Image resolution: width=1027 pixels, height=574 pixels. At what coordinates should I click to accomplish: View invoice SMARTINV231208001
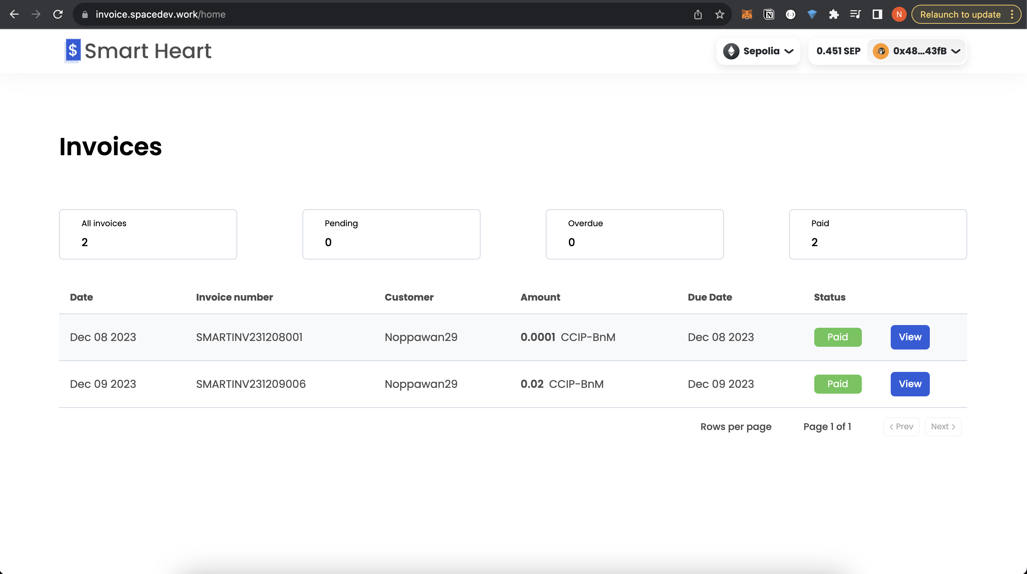tap(910, 337)
